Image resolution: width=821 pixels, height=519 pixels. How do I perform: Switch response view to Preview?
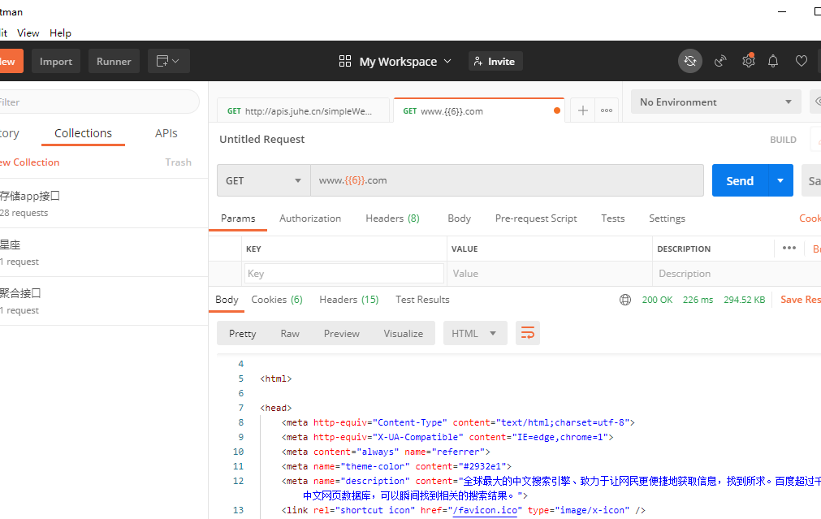pyautogui.click(x=341, y=334)
